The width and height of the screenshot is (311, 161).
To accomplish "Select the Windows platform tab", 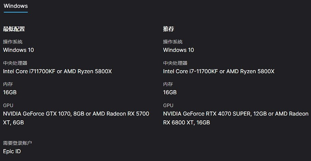I will tap(16, 6).
